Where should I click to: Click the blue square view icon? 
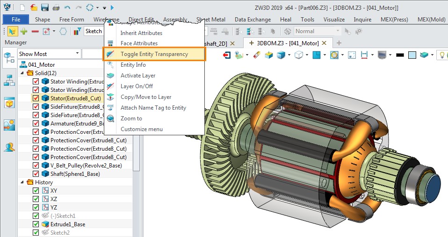(316, 55)
